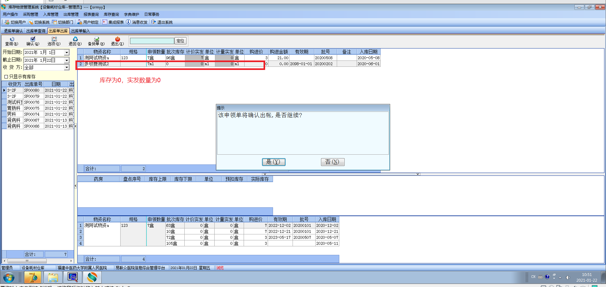Click the locate search input field
Viewport: 606px width, 287px height.
coord(152,41)
